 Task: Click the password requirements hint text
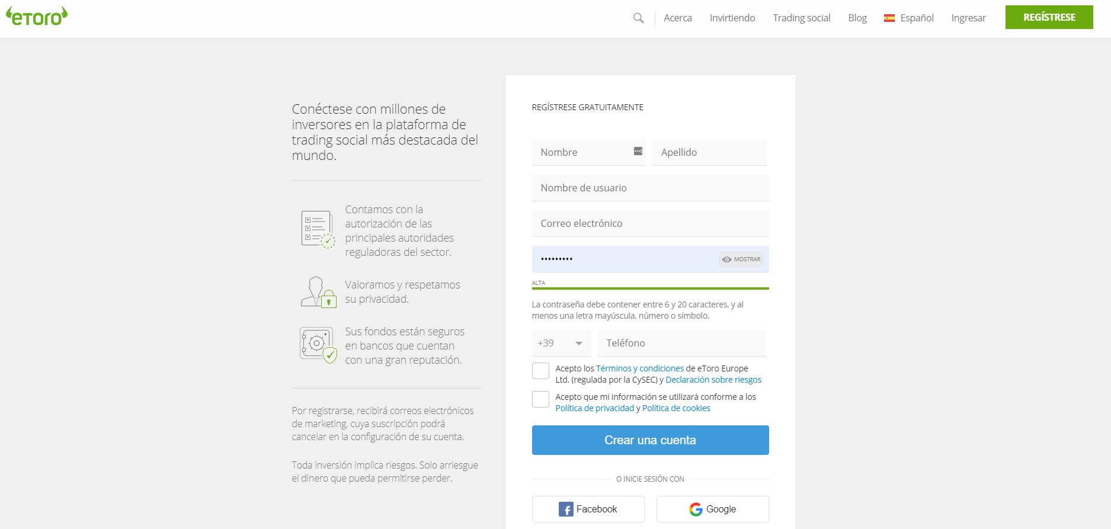coord(638,310)
